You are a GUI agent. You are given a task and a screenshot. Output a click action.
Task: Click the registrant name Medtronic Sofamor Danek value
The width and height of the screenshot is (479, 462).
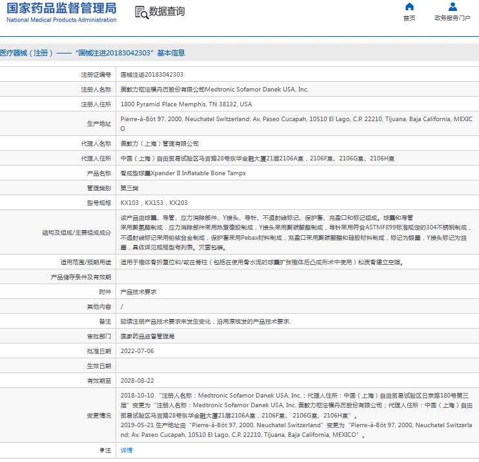point(214,90)
